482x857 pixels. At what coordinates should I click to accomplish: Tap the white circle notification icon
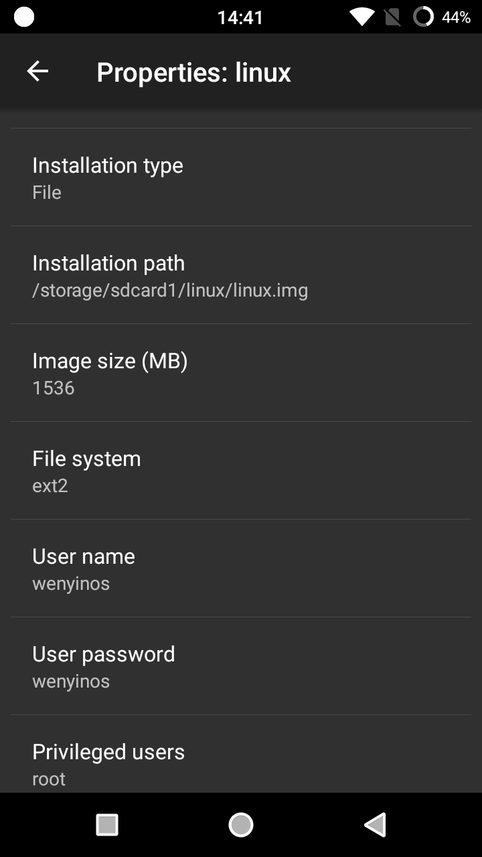coord(24,17)
